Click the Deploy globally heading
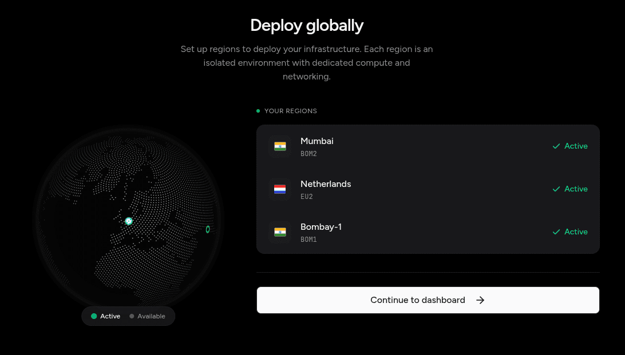The width and height of the screenshot is (625, 355). [307, 26]
